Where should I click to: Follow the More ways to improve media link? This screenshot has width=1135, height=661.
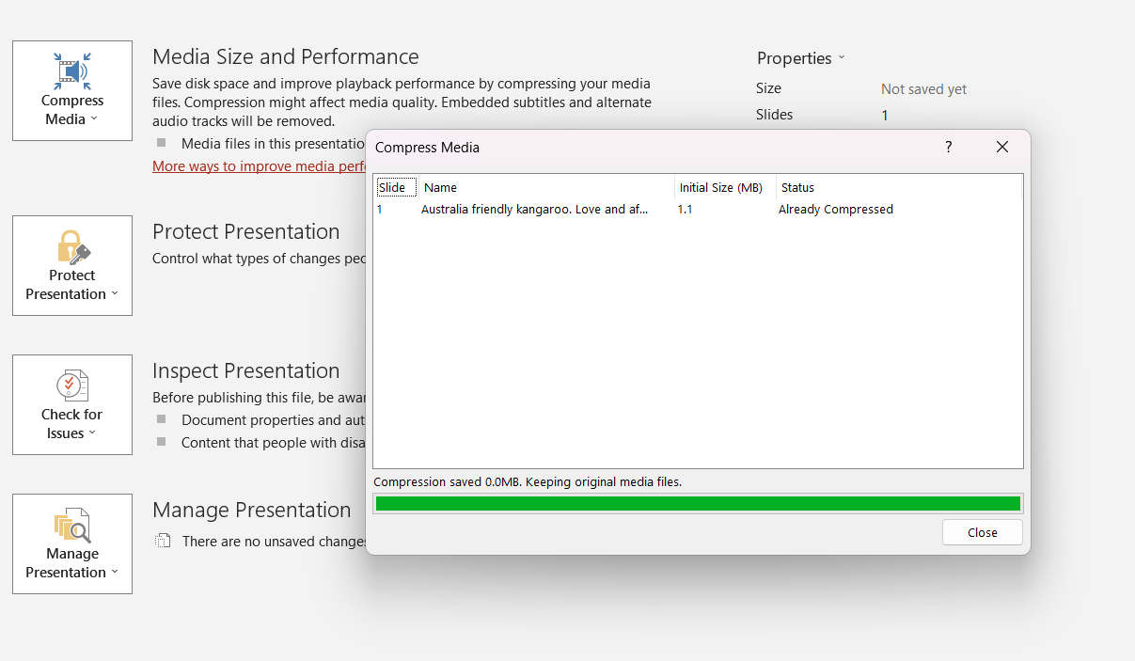point(259,166)
